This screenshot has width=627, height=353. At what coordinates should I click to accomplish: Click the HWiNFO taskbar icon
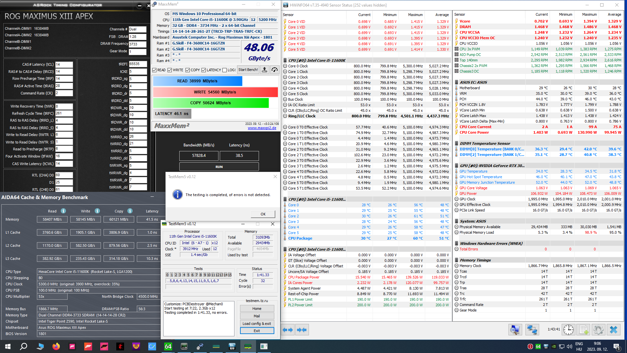tap(232, 346)
